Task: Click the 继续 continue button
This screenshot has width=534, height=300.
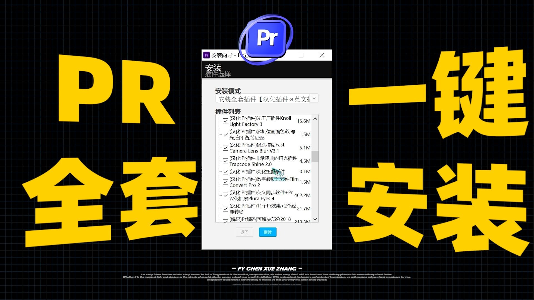Action: (x=268, y=232)
